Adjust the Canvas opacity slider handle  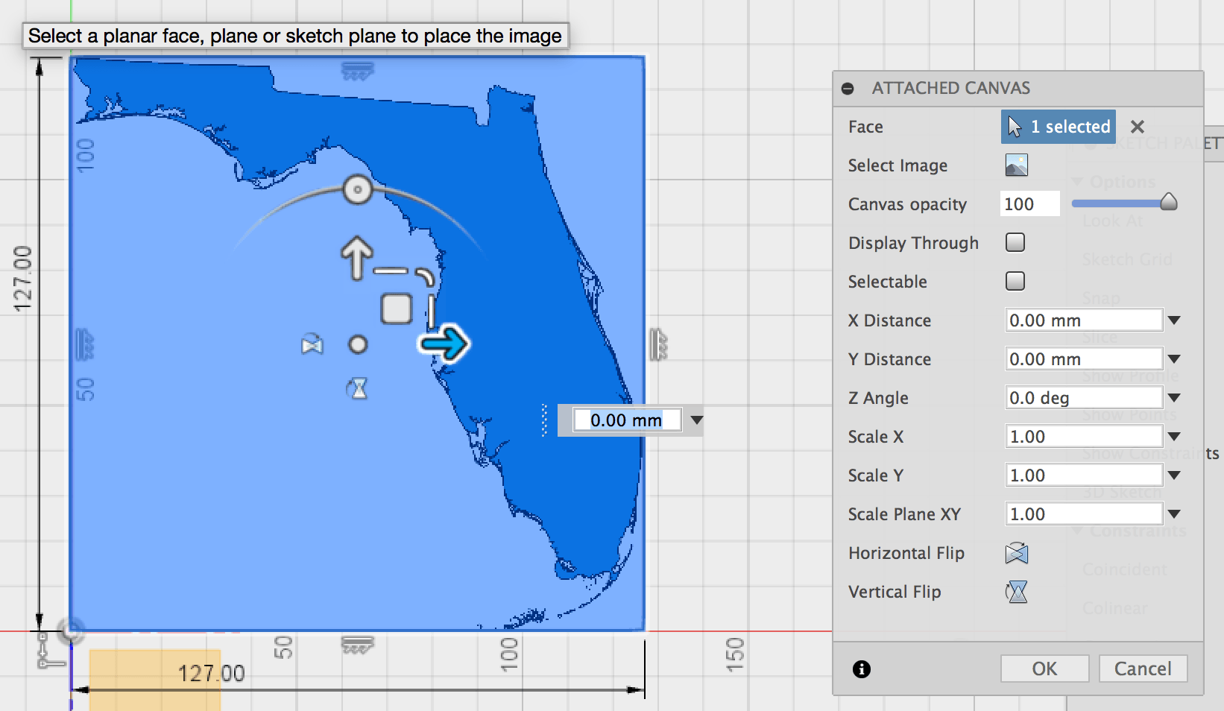pos(1169,202)
